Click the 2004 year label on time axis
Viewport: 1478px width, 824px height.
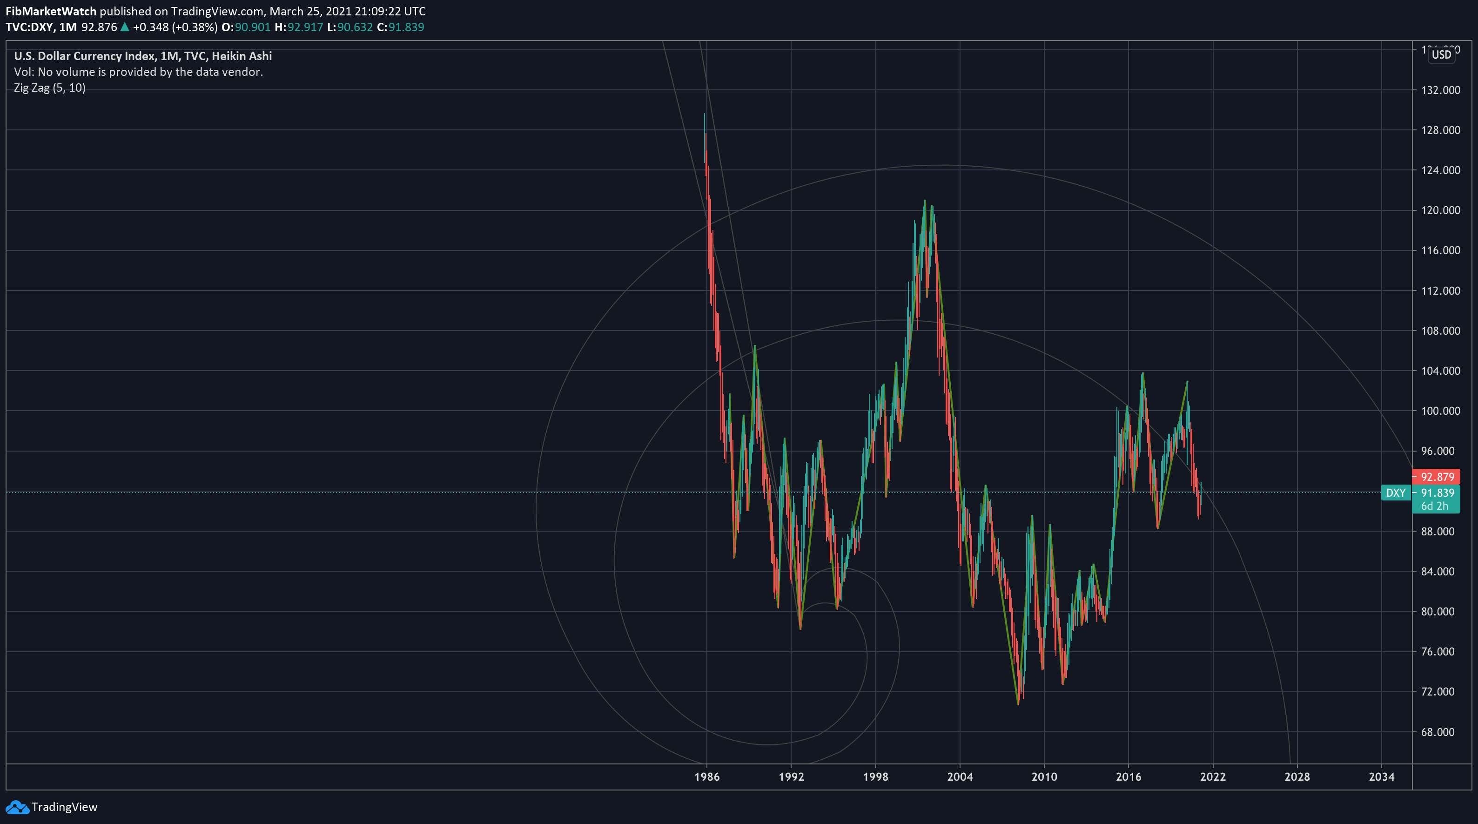point(960,777)
